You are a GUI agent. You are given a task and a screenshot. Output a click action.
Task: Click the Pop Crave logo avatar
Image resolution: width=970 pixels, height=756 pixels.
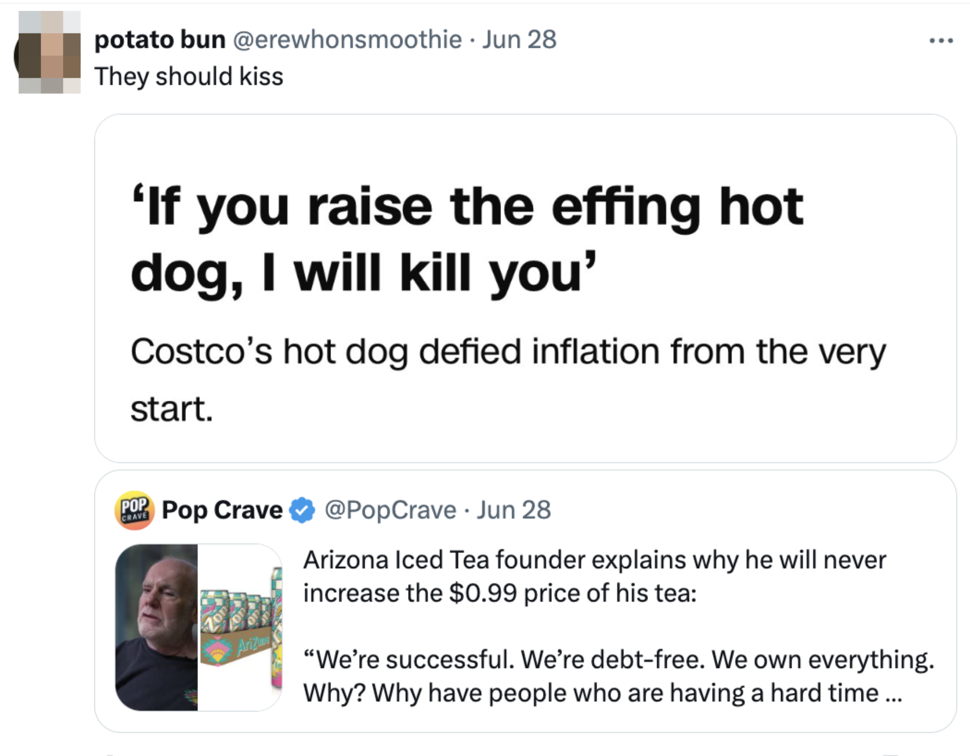tap(135, 510)
